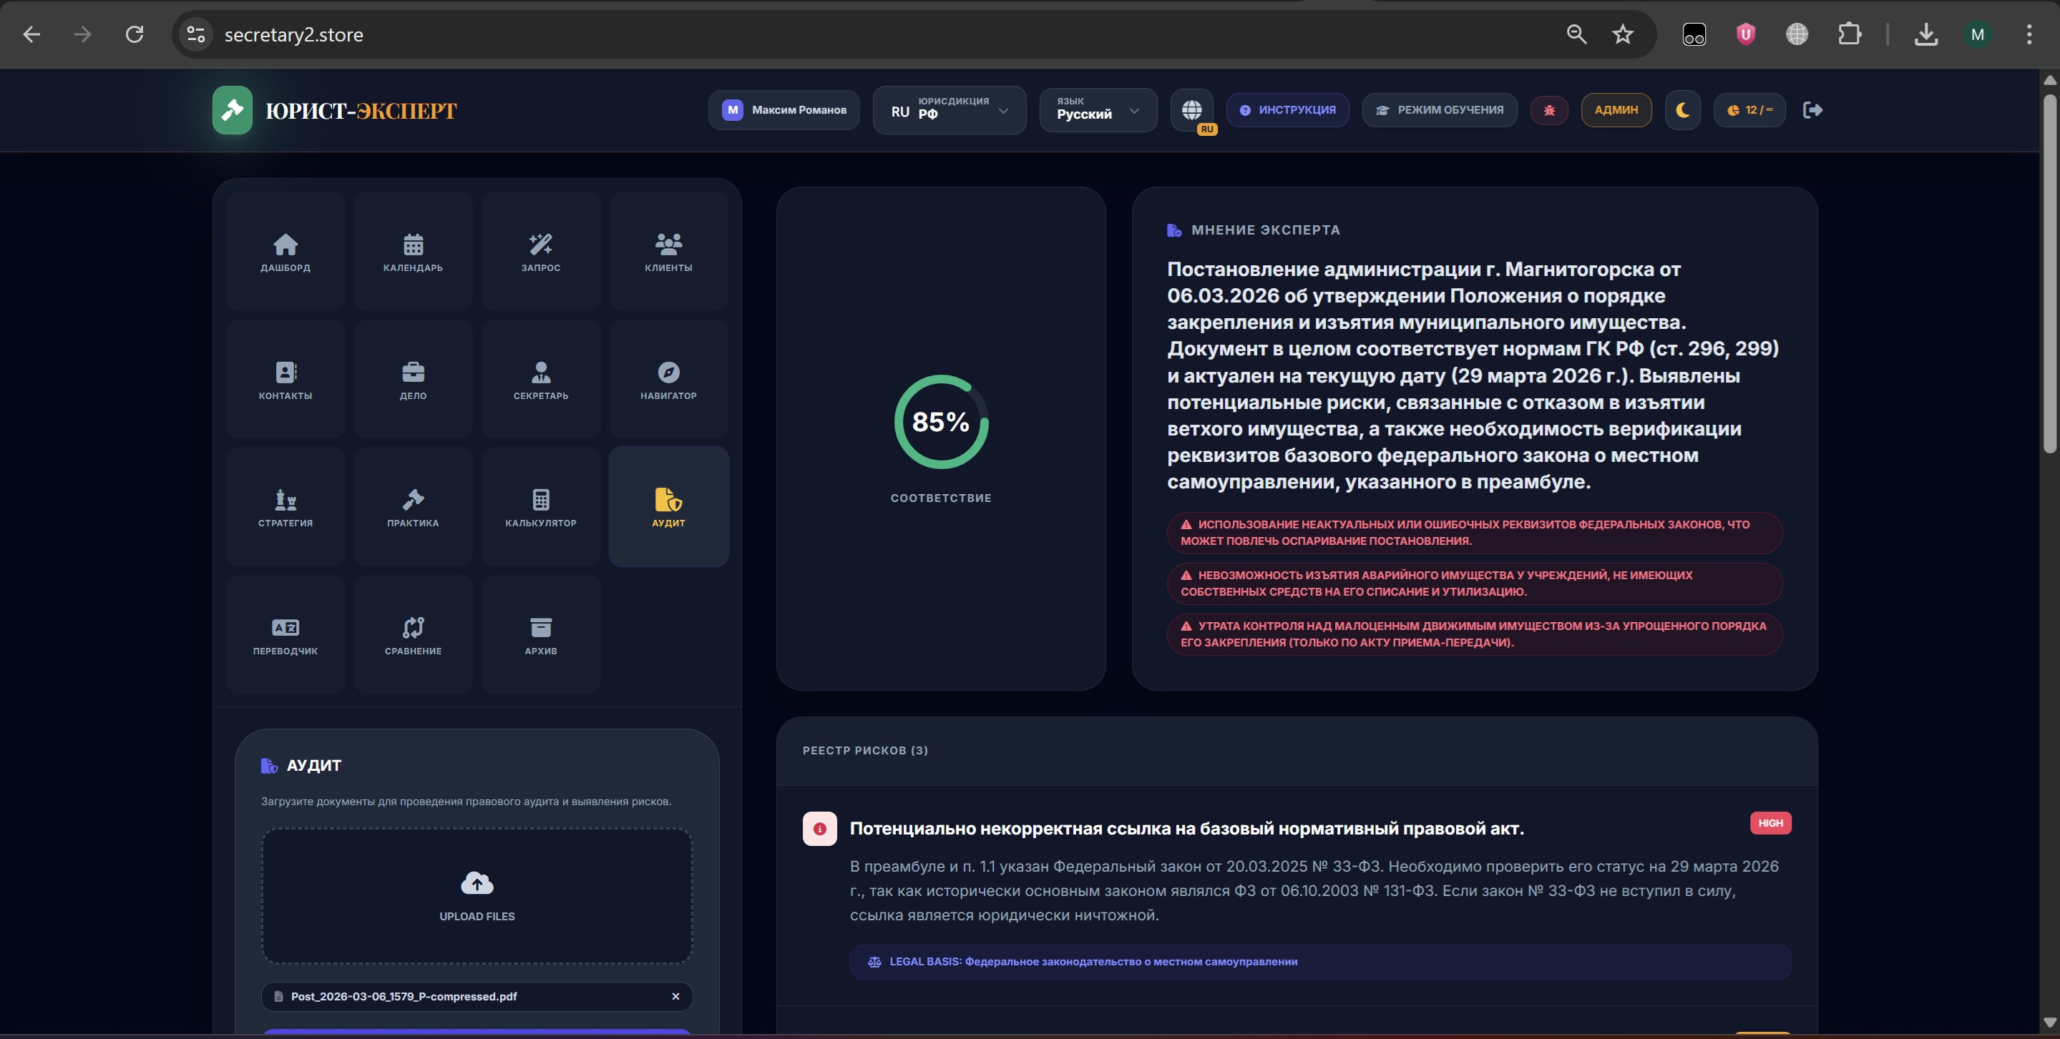Viewport: 2060px width, 1039px height.
Task: Toggle dark mode with moon icon
Action: 1682,110
